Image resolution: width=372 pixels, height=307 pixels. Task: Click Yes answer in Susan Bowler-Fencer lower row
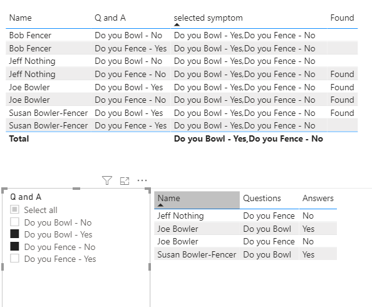point(308,254)
